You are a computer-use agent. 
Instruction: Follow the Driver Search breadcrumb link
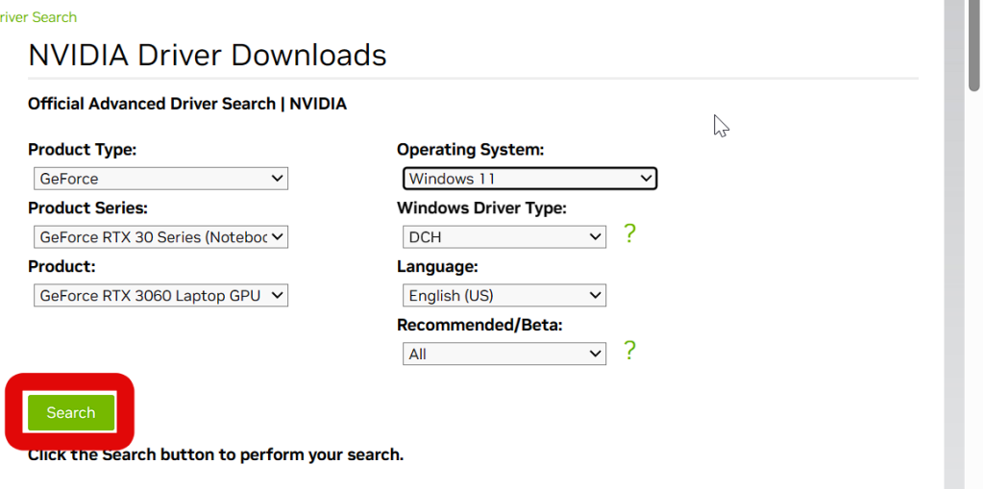(x=38, y=17)
